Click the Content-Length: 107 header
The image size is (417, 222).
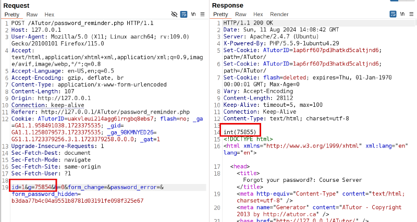[43, 92]
